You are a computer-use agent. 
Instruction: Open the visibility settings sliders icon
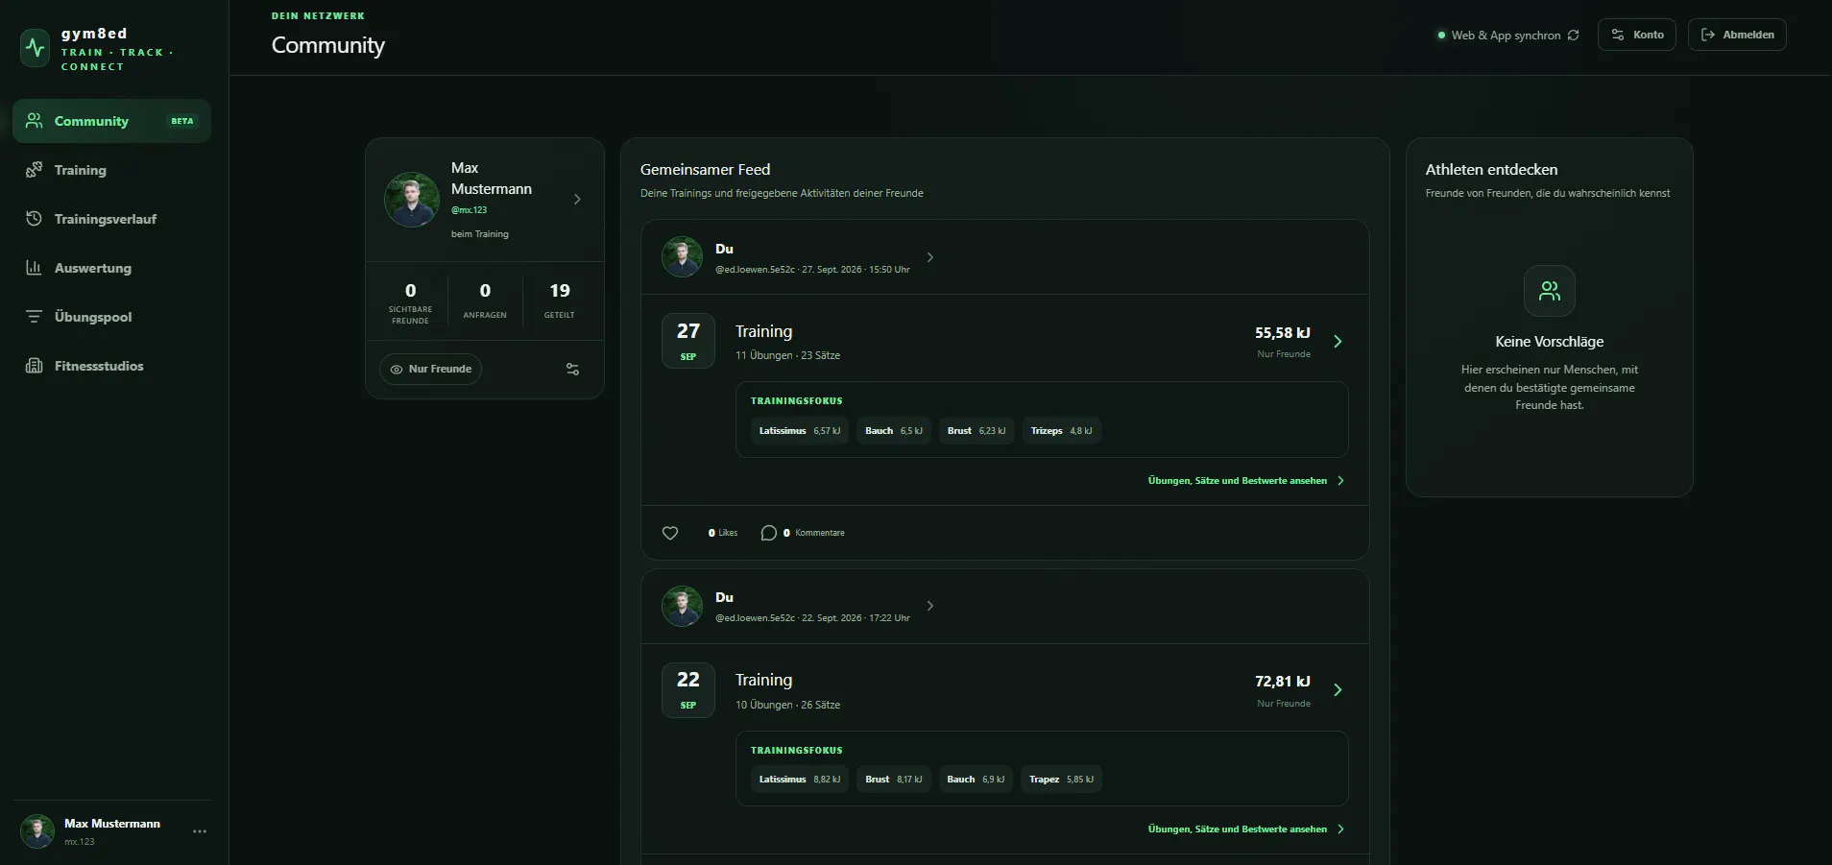point(572,369)
